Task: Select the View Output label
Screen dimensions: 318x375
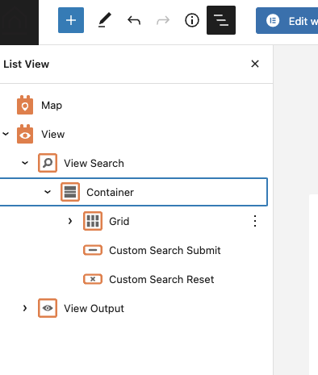Action: pos(94,308)
